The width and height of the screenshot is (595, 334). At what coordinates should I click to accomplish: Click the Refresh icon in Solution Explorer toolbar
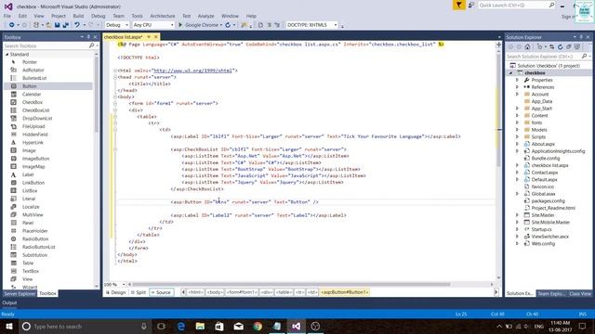click(x=560, y=47)
